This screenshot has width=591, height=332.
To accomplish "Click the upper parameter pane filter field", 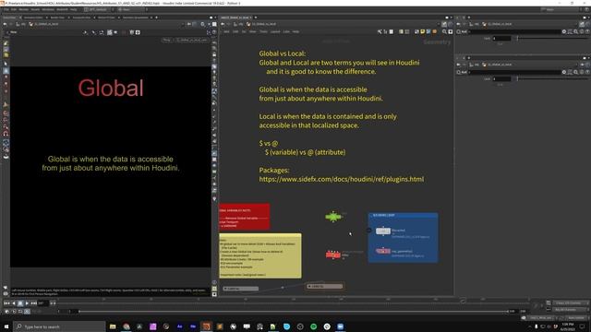I will pyautogui.click(x=514, y=31).
